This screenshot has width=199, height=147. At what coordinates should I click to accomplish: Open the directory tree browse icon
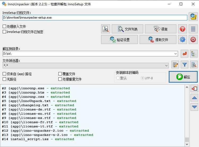click(194, 54)
